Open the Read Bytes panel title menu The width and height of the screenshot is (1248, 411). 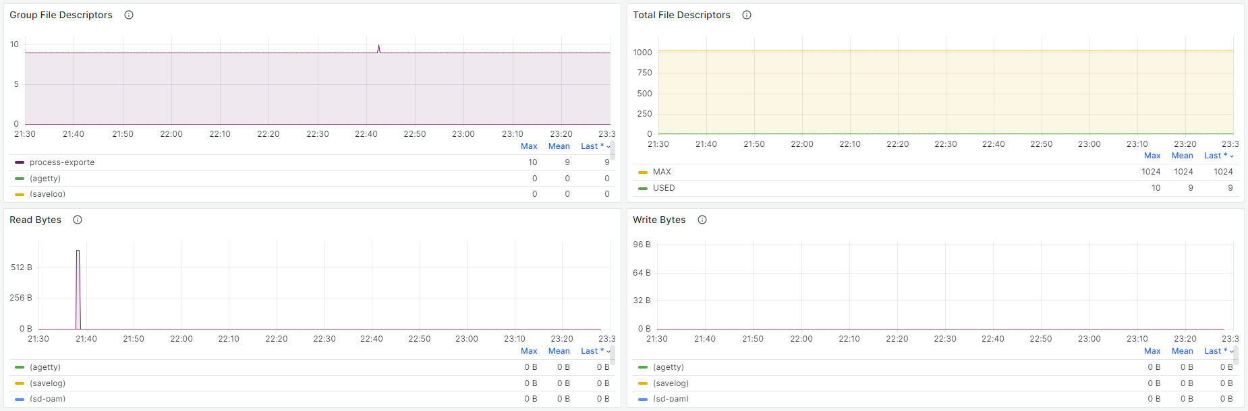pos(35,220)
